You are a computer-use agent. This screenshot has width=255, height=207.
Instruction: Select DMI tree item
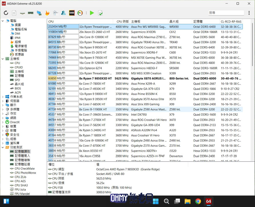[x=17, y=34]
